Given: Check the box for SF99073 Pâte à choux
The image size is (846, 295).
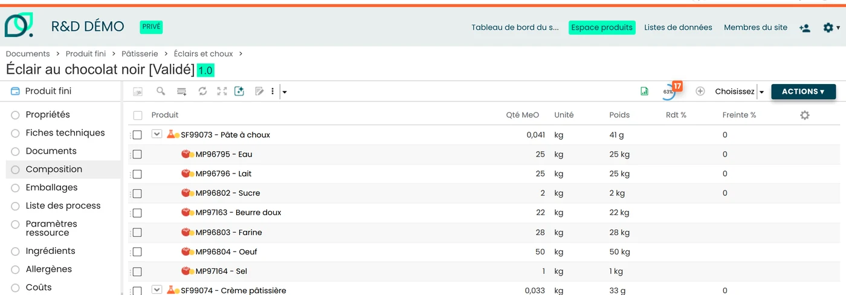Looking at the screenshot, I should pos(137,135).
